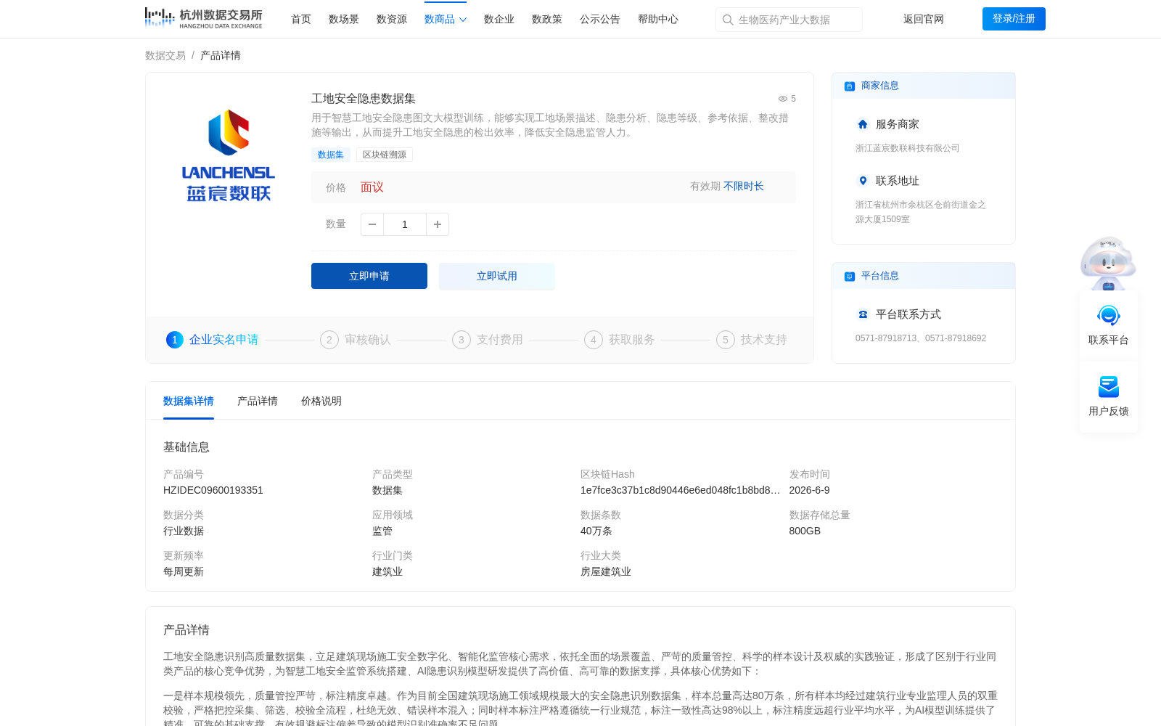Click the truncated 区块链Hash value
The width and height of the screenshot is (1161, 726).
[680, 490]
